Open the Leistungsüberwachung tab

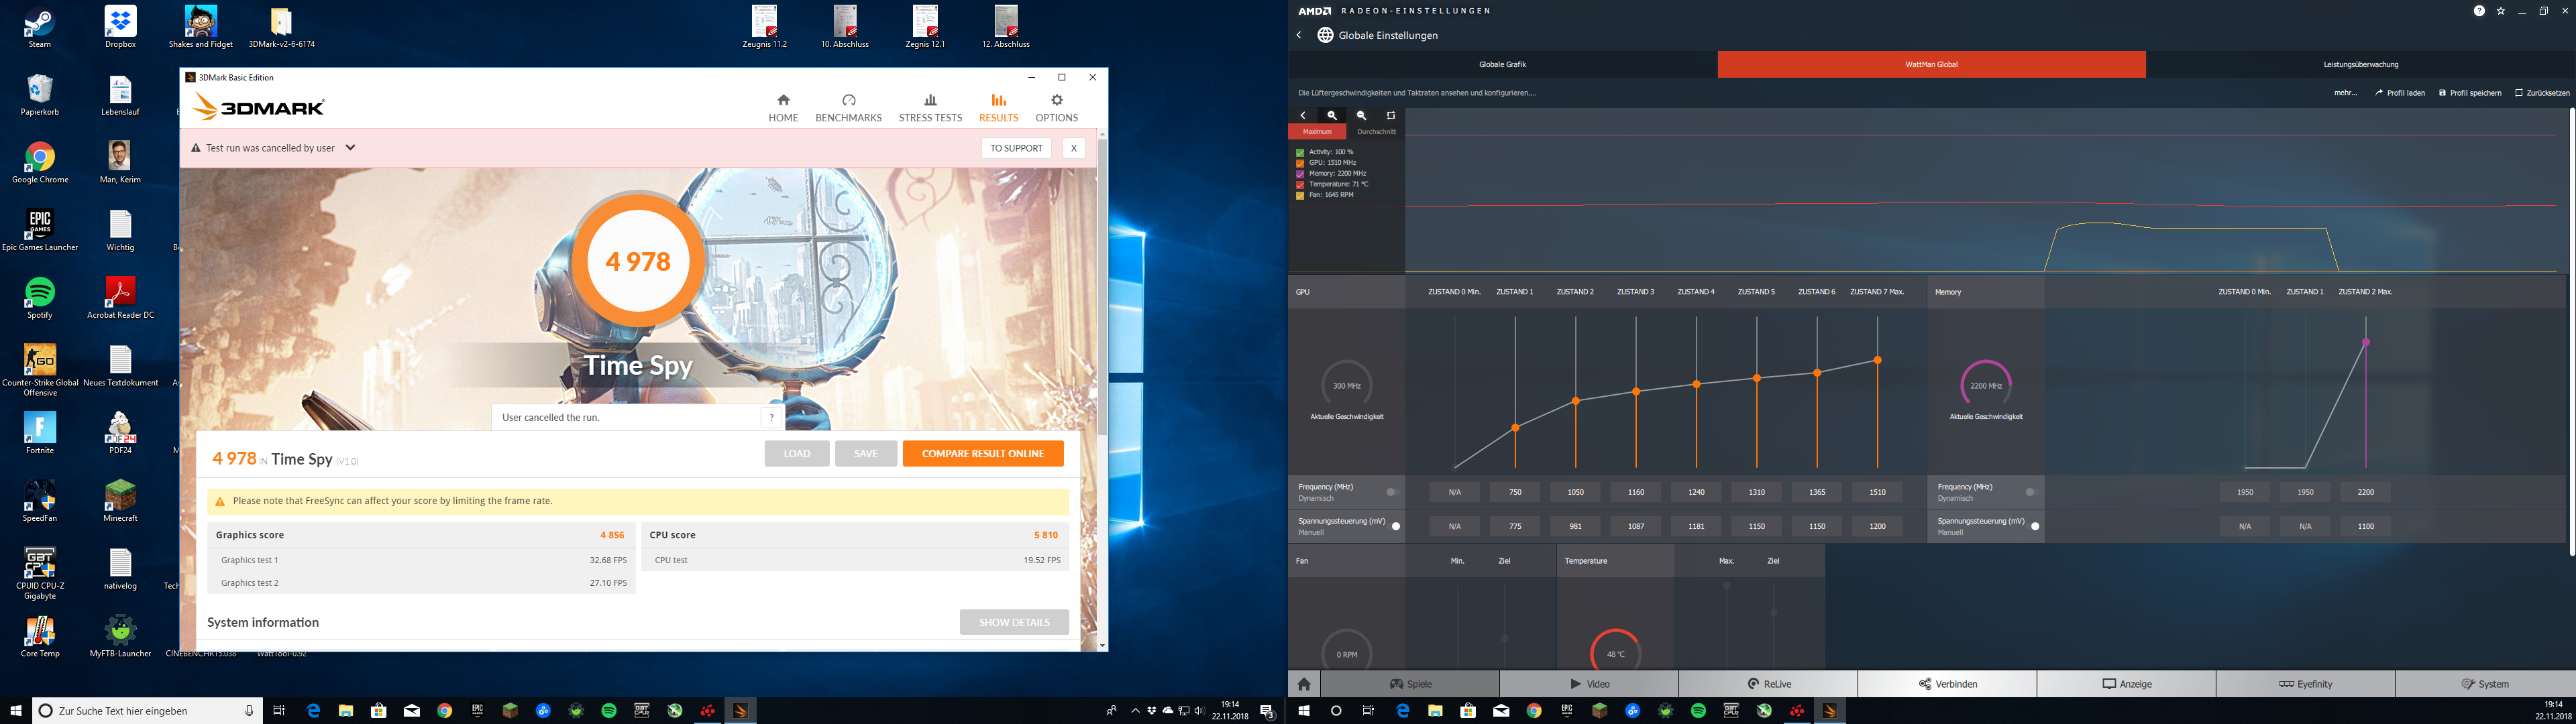coord(2360,65)
